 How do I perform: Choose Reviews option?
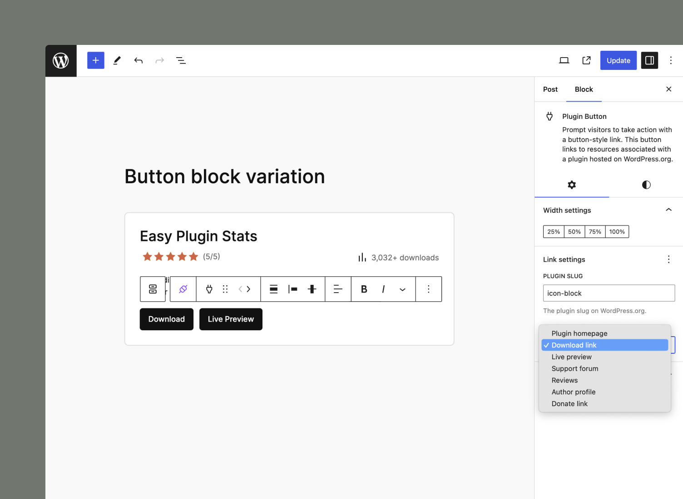tap(605, 380)
